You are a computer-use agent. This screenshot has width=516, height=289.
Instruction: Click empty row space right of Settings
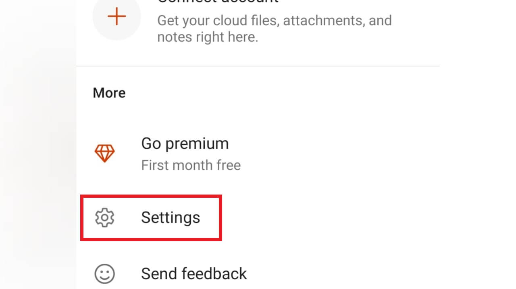331,217
